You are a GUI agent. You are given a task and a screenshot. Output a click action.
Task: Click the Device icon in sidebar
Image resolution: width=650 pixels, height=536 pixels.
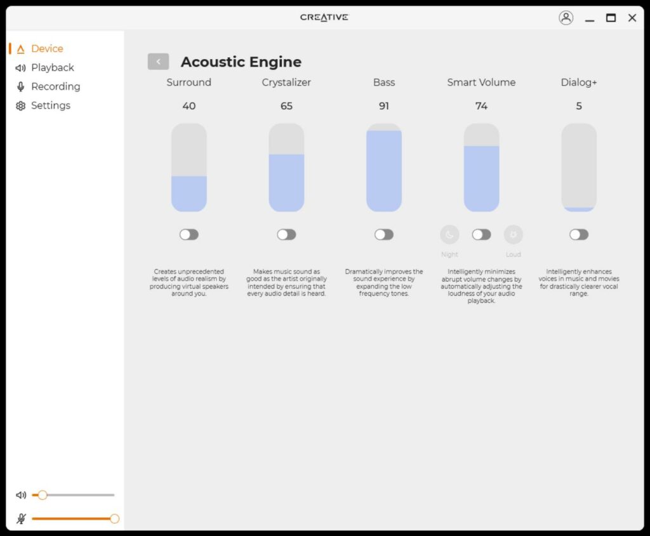pos(20,49)
